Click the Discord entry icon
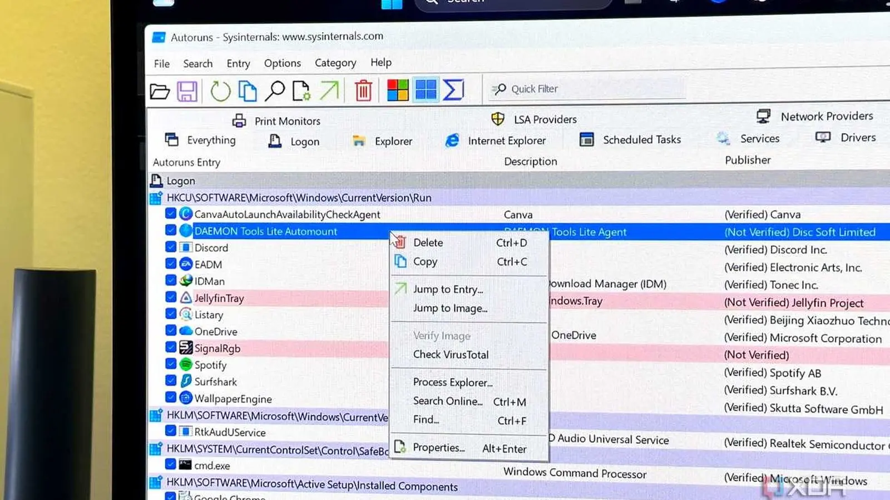Image resolution: width=890 pixels, height=500 pixels. pyautogui.click(x=186, y=247)
